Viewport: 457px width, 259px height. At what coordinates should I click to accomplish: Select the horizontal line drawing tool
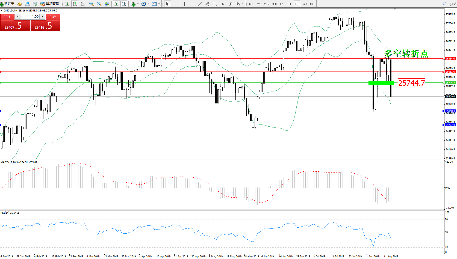pyautogui.click(x=192, y=4)
